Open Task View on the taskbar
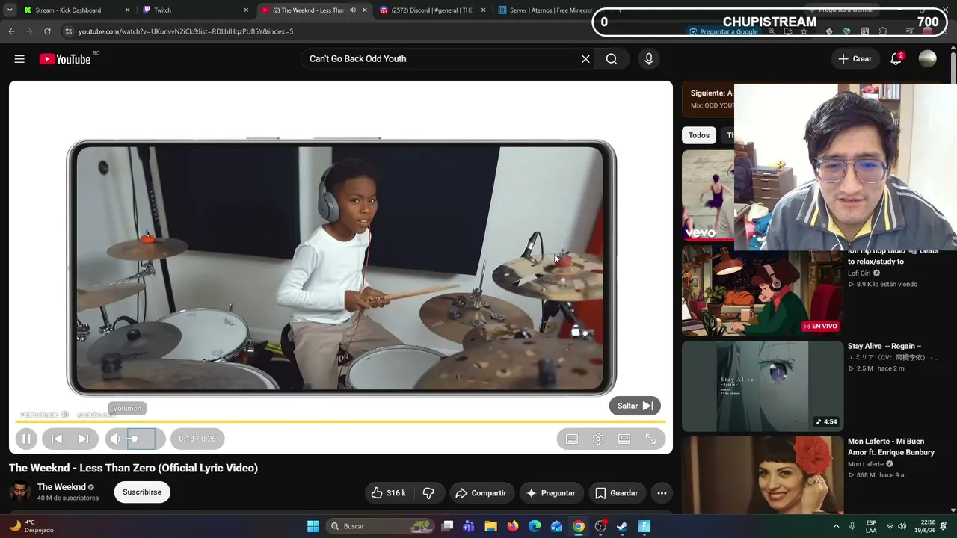The image size is (957, 538). click(x=447, y=526)
